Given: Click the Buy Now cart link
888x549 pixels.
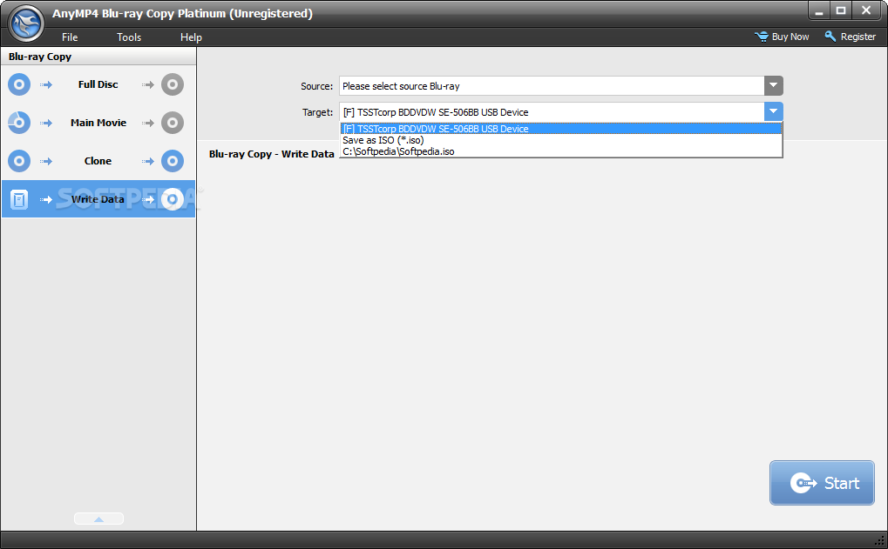Looking at the screenshot, I should coord(782,37).
